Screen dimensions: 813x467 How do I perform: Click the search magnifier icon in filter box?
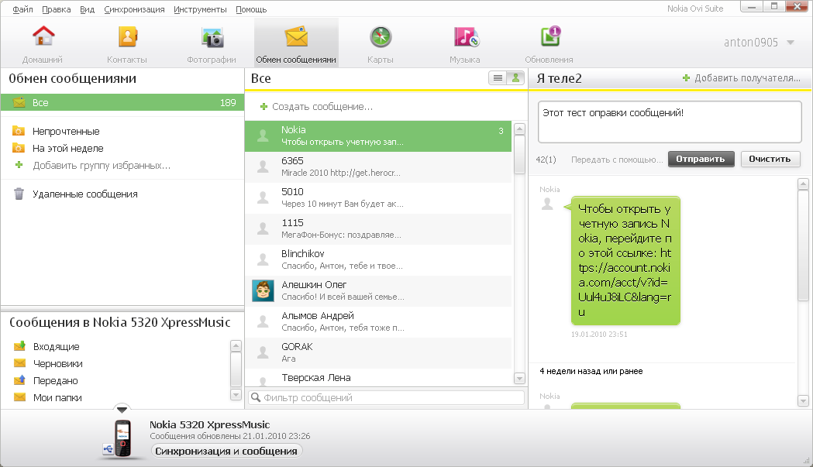pyautogui.click(x=255, y=397)
